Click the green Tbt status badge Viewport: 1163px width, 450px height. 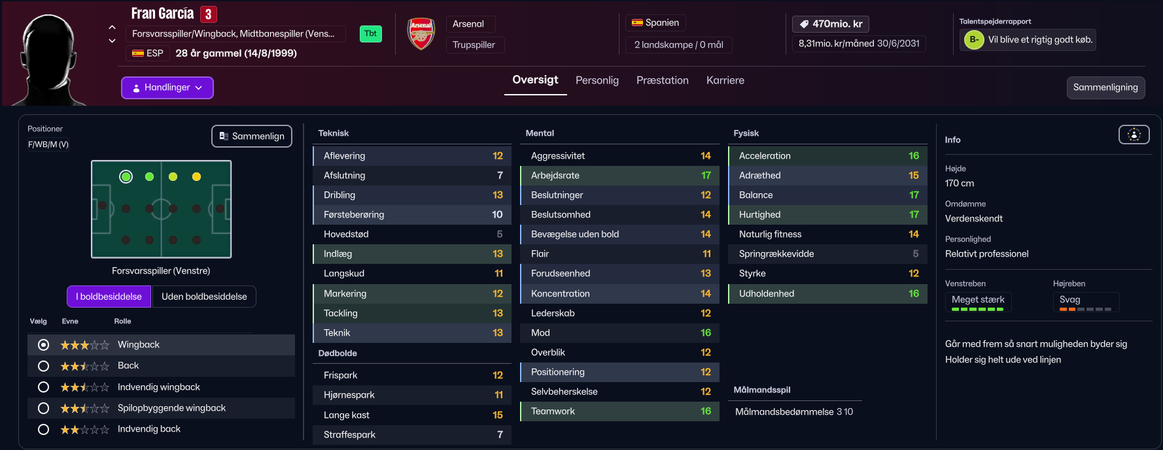coord(370,34)
